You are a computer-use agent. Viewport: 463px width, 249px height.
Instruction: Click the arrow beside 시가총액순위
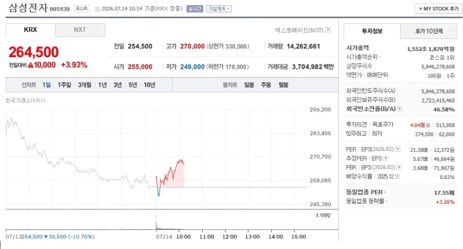380,57
